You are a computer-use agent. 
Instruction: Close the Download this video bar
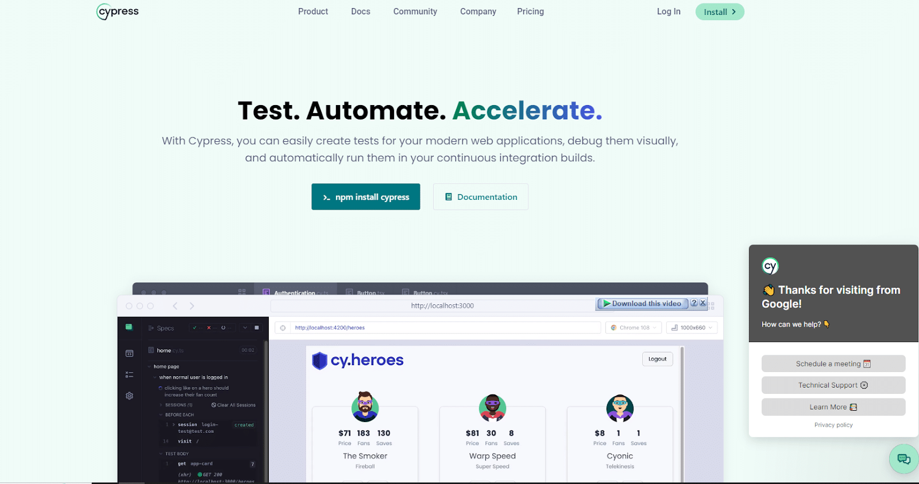(702, 303)
